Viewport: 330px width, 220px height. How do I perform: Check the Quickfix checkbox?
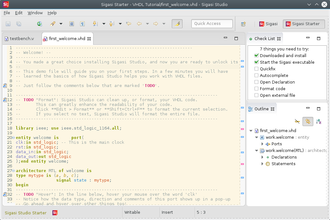coord(256,69)
